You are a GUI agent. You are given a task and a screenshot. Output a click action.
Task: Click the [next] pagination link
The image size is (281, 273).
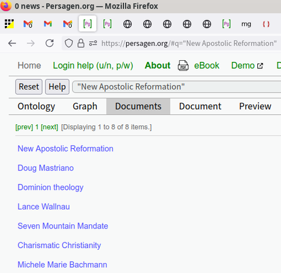point(50,127)
